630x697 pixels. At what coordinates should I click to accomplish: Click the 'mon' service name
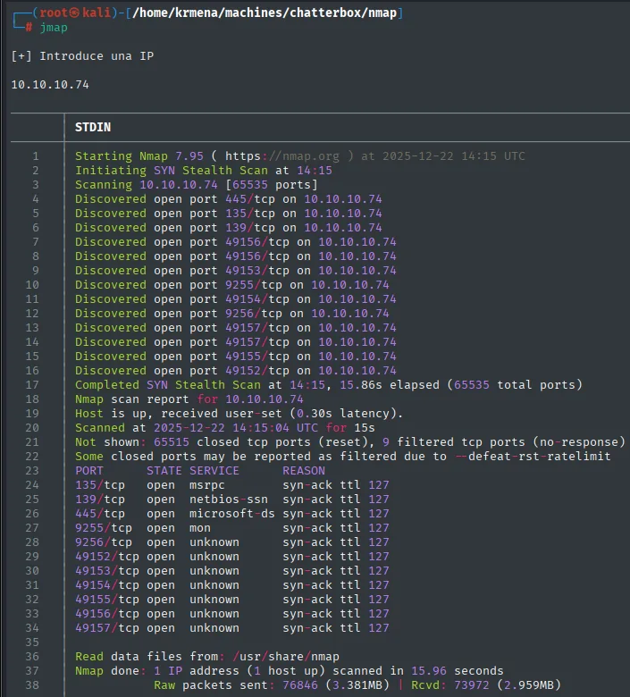point(199,527)
